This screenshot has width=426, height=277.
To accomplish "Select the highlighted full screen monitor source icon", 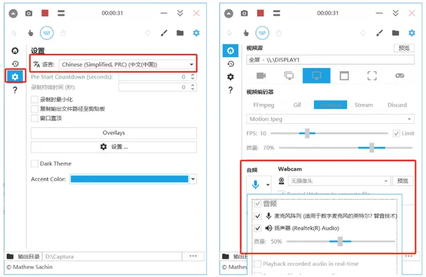I will (x=317, y=75).
